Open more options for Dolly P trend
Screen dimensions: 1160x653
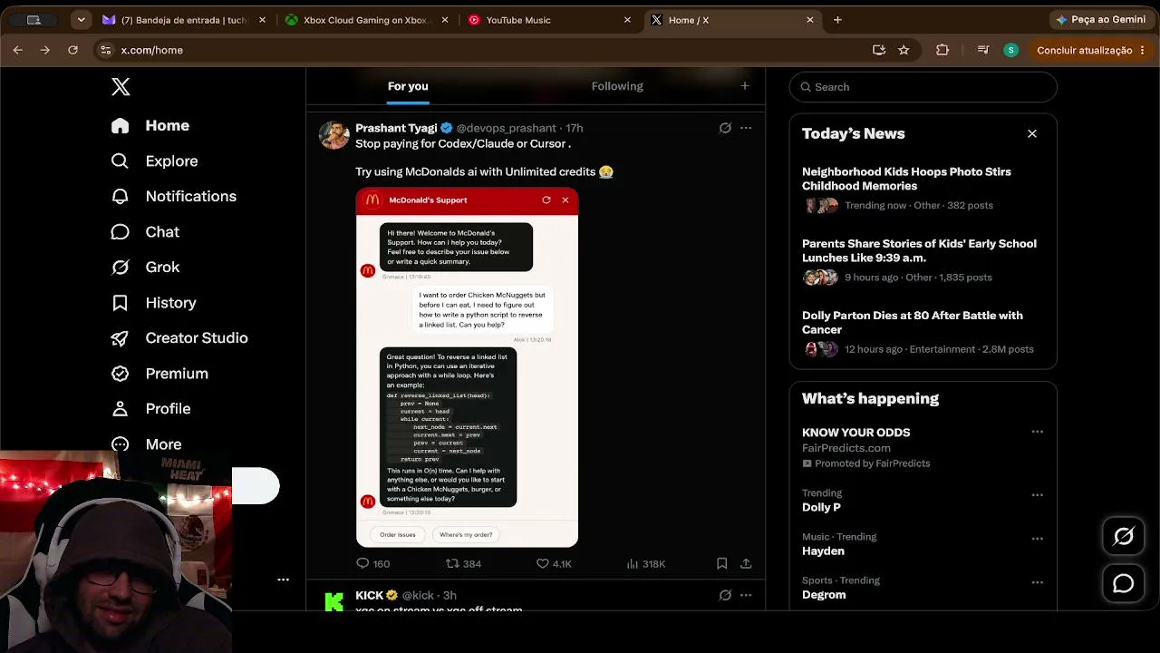pyautogui.click(x=1038, y=495)
